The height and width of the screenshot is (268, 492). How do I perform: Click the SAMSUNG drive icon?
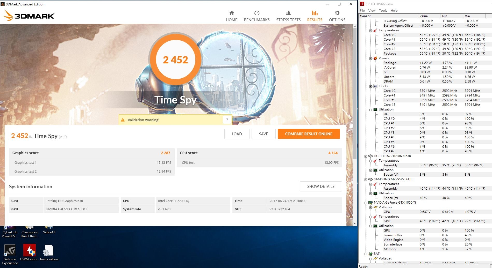pyautogui.click(x=370, y=179)
